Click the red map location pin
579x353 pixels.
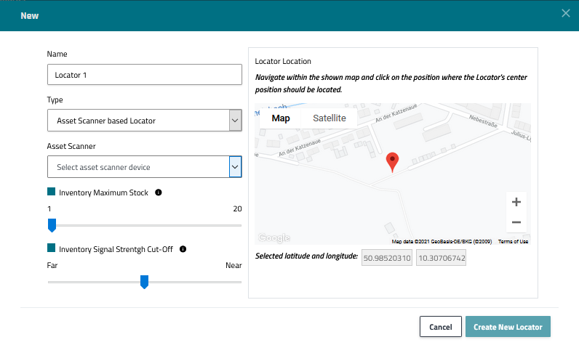point(392,161)
